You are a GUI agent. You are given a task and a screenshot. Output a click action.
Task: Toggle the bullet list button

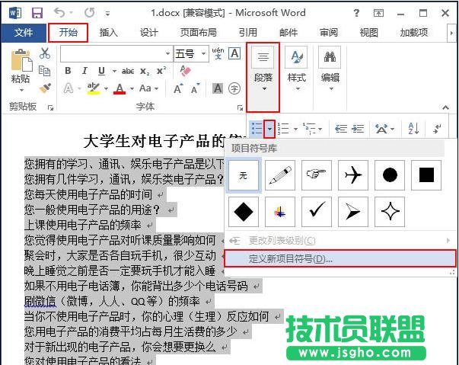(257, 129)
